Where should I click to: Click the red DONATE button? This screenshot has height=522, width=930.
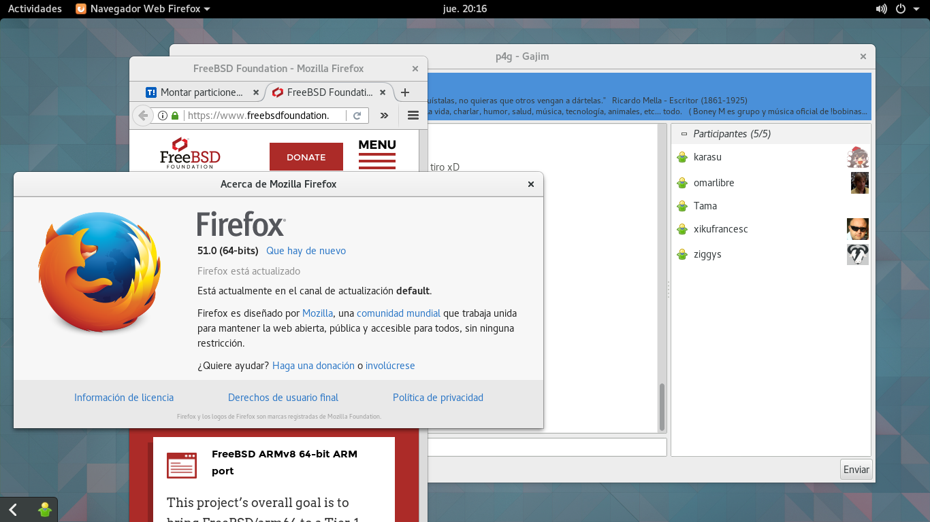point(306,157)
